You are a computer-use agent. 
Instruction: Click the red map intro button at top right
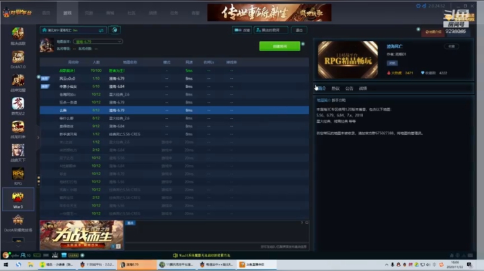[x=433, y=32]
